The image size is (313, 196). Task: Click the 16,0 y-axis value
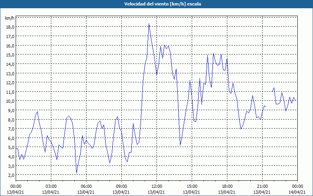[x=10, y=45]
